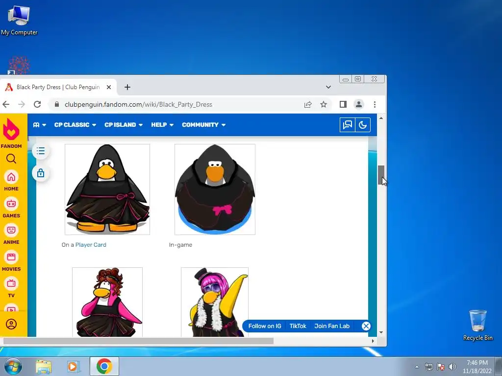Open the Chrome three-dot menu
502x376 pixels.
click(375, 104)
